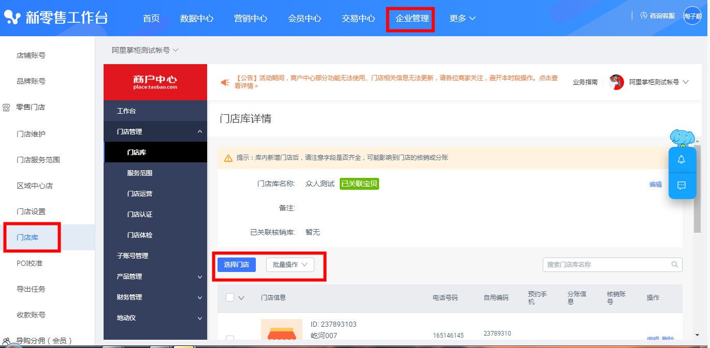Viewport: 710px width, 348px height.
Task: Open the 阿里掌柜测试帐号 account switcher dropdown
Action: 145,50
